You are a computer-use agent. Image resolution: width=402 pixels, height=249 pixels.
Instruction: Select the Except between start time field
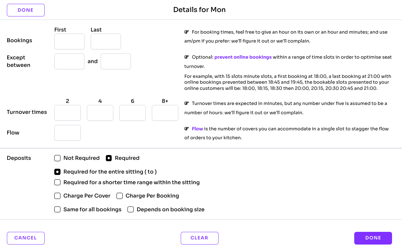tap(69, 61)
